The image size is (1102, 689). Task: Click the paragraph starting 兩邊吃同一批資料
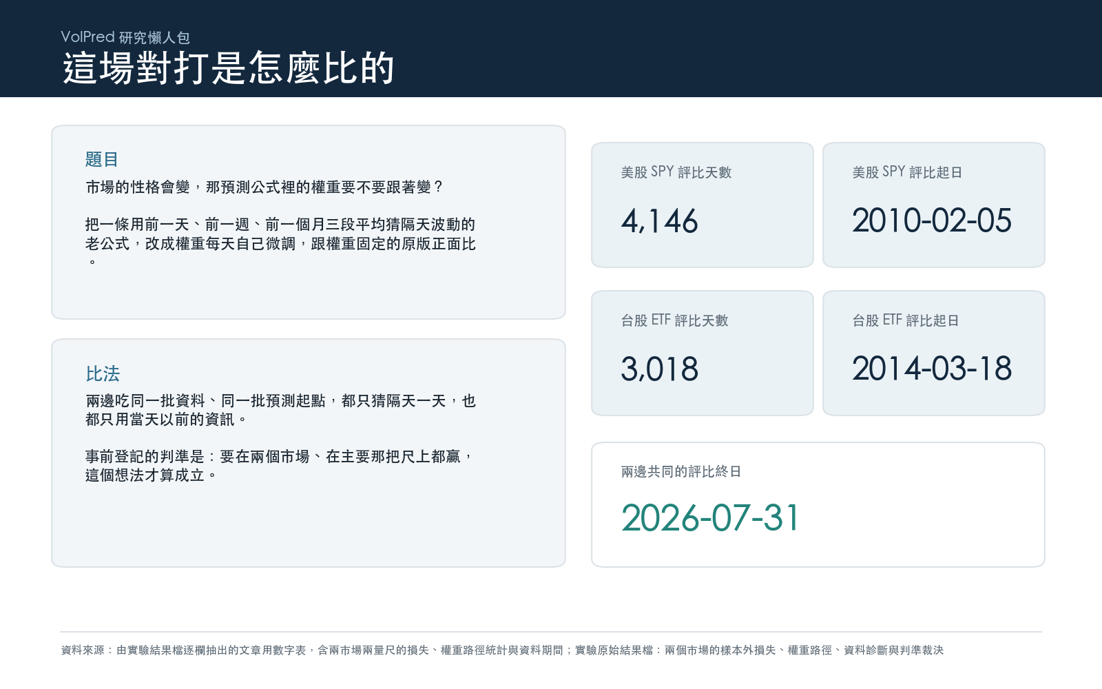point(281,410)
